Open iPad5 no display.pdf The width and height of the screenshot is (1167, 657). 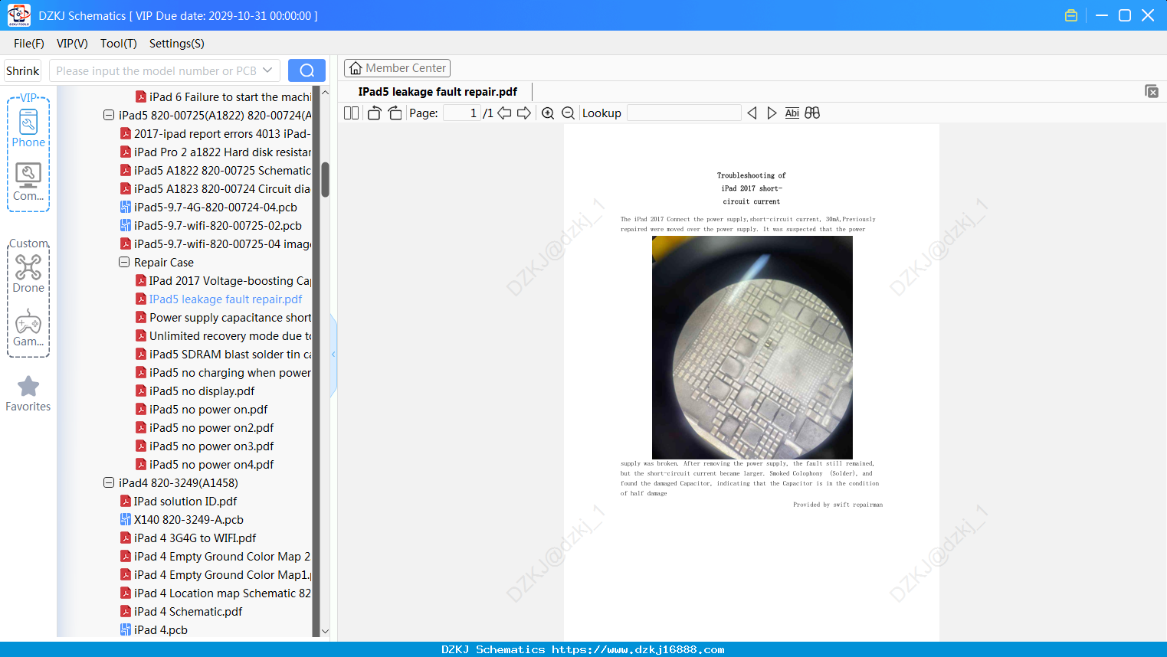click(202, 391)
